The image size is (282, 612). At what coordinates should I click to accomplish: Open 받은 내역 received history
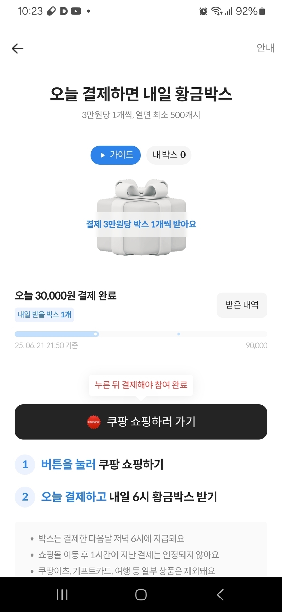coord(242,305)
